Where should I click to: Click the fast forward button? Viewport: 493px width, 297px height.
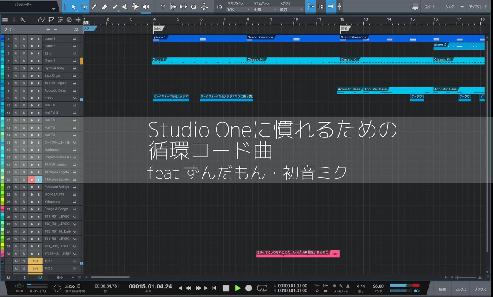(198, 288)
